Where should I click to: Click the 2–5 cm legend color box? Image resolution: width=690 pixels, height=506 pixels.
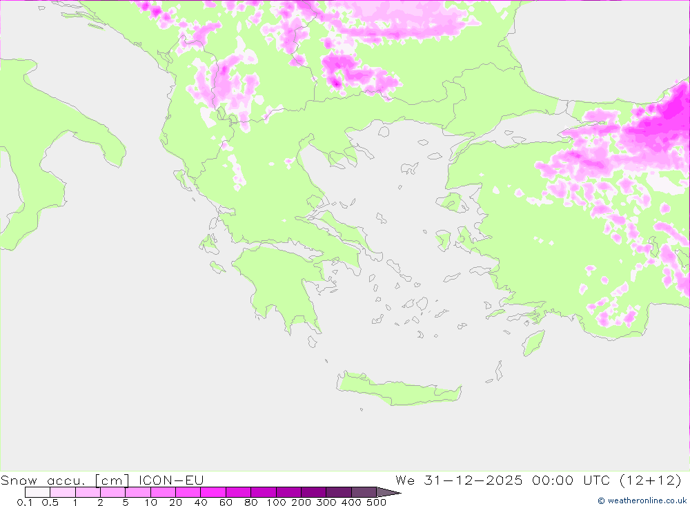113,492
